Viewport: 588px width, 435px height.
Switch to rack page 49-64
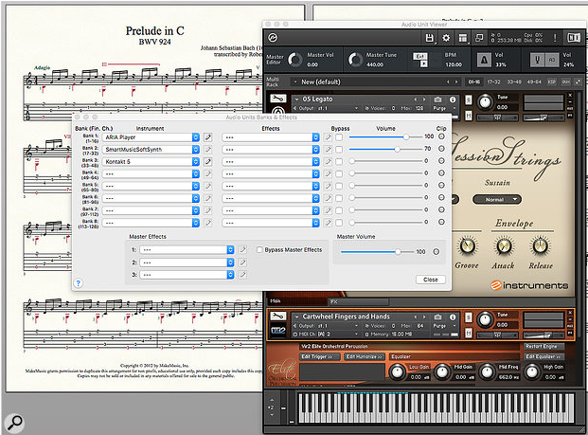534,82
